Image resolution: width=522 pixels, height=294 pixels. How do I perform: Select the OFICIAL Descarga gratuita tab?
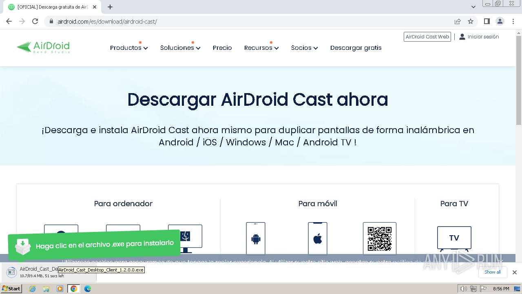pos(53,7)
